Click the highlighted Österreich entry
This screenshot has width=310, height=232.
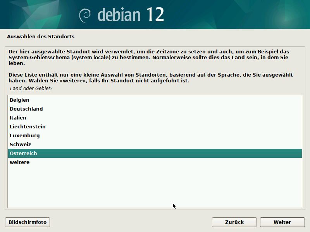tap(24, 154)
